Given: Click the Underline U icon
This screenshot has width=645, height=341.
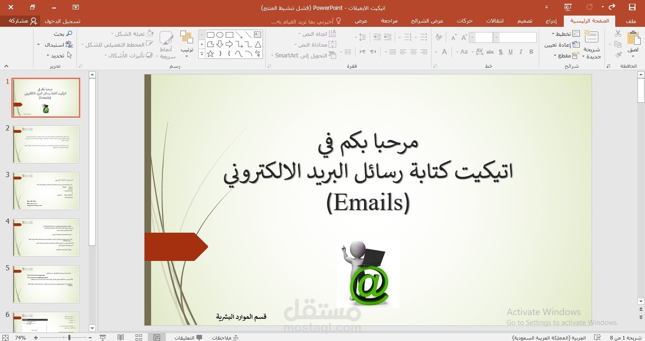Looking at the screenshot, I should [510, 52].
